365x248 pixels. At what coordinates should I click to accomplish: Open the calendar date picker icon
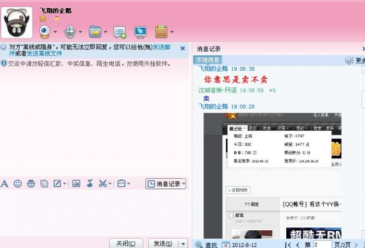225,245
